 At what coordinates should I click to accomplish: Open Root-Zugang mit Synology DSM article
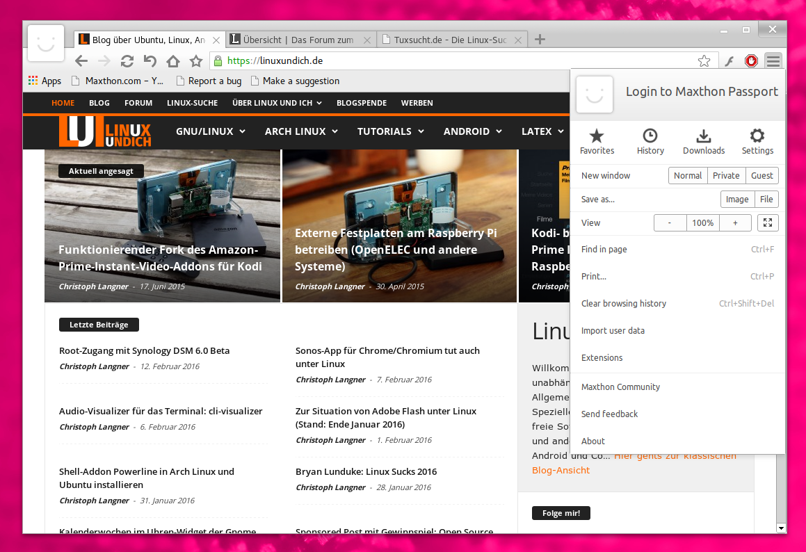click(145, 351)
